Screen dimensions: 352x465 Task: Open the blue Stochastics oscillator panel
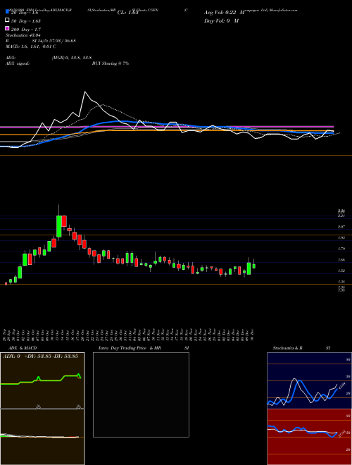309,380
